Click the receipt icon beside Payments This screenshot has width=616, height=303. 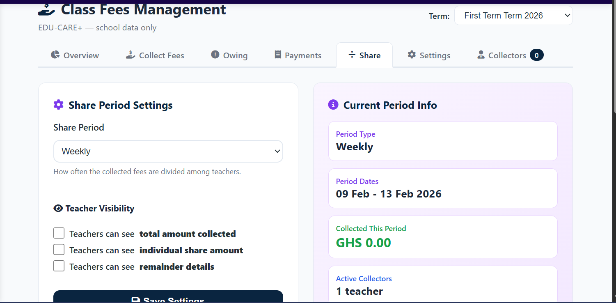278,55
